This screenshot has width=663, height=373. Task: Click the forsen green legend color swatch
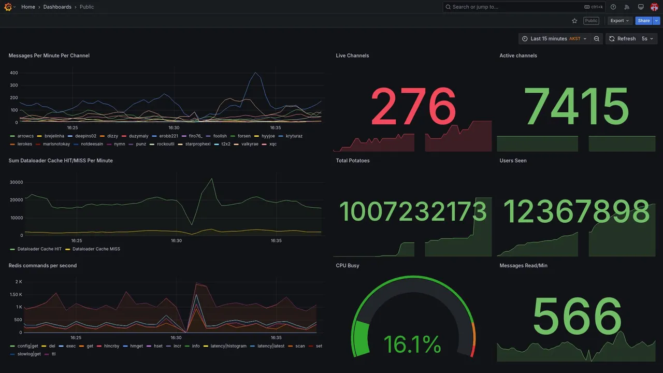233,136
